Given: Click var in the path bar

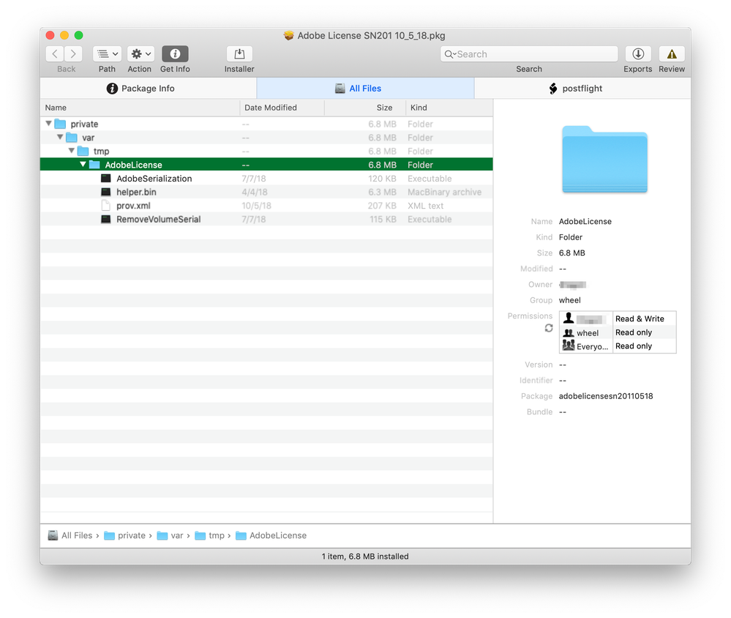Looking at the screenshot, I should (x=170, y=535).
